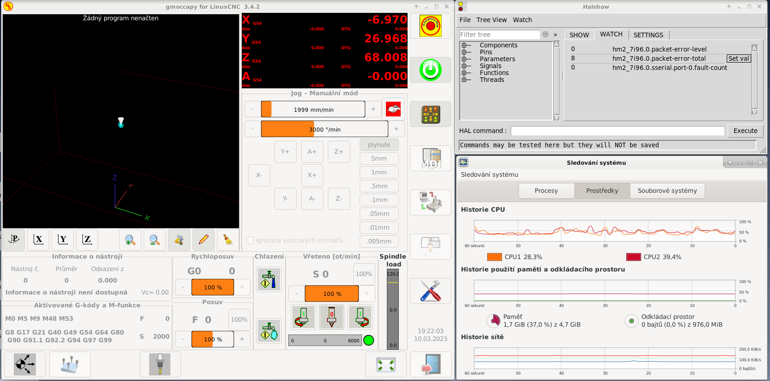Set preview to Y view

coord(63,240)
